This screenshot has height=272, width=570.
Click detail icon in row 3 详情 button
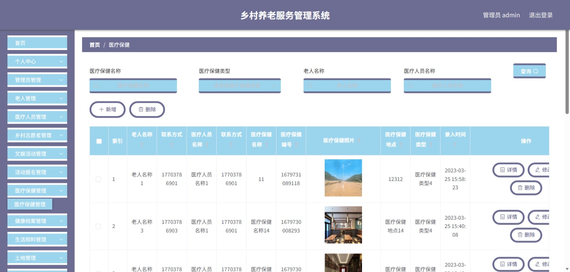tap(502, 264)
